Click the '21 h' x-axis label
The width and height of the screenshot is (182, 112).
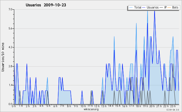(159, 106)
